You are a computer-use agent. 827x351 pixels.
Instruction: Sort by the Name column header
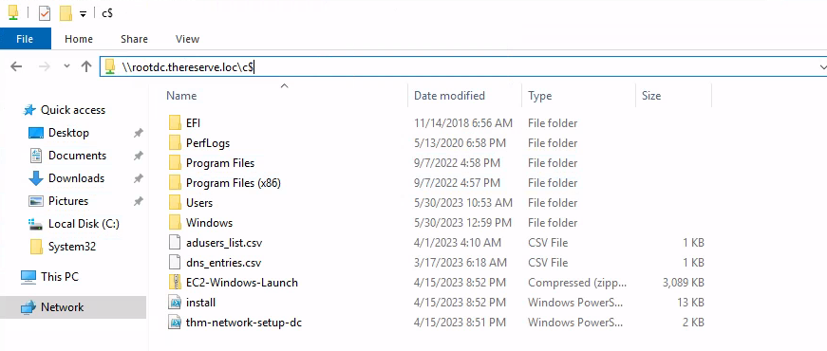point(181,96)
